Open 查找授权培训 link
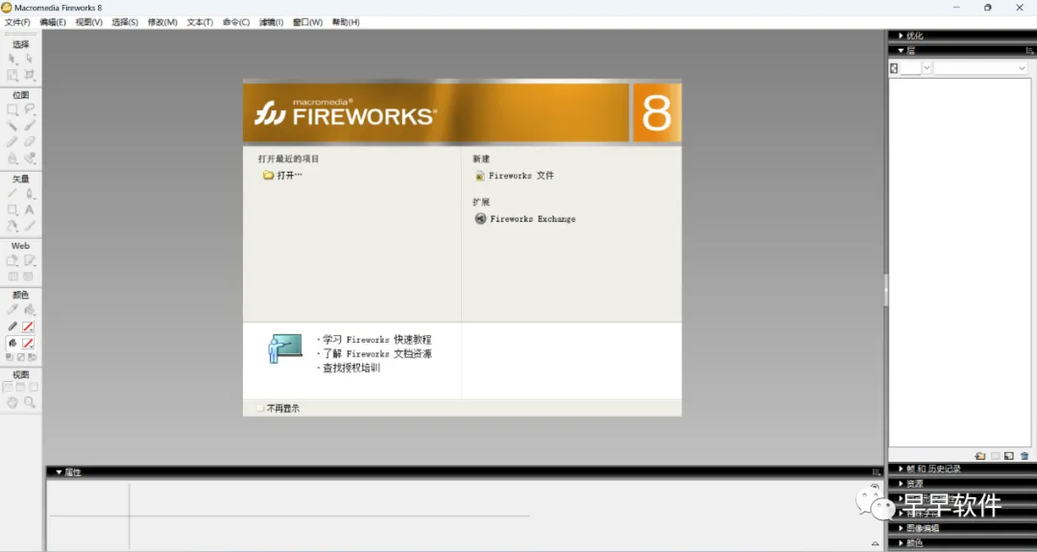Screen dimensions: 1037x552 351,369
